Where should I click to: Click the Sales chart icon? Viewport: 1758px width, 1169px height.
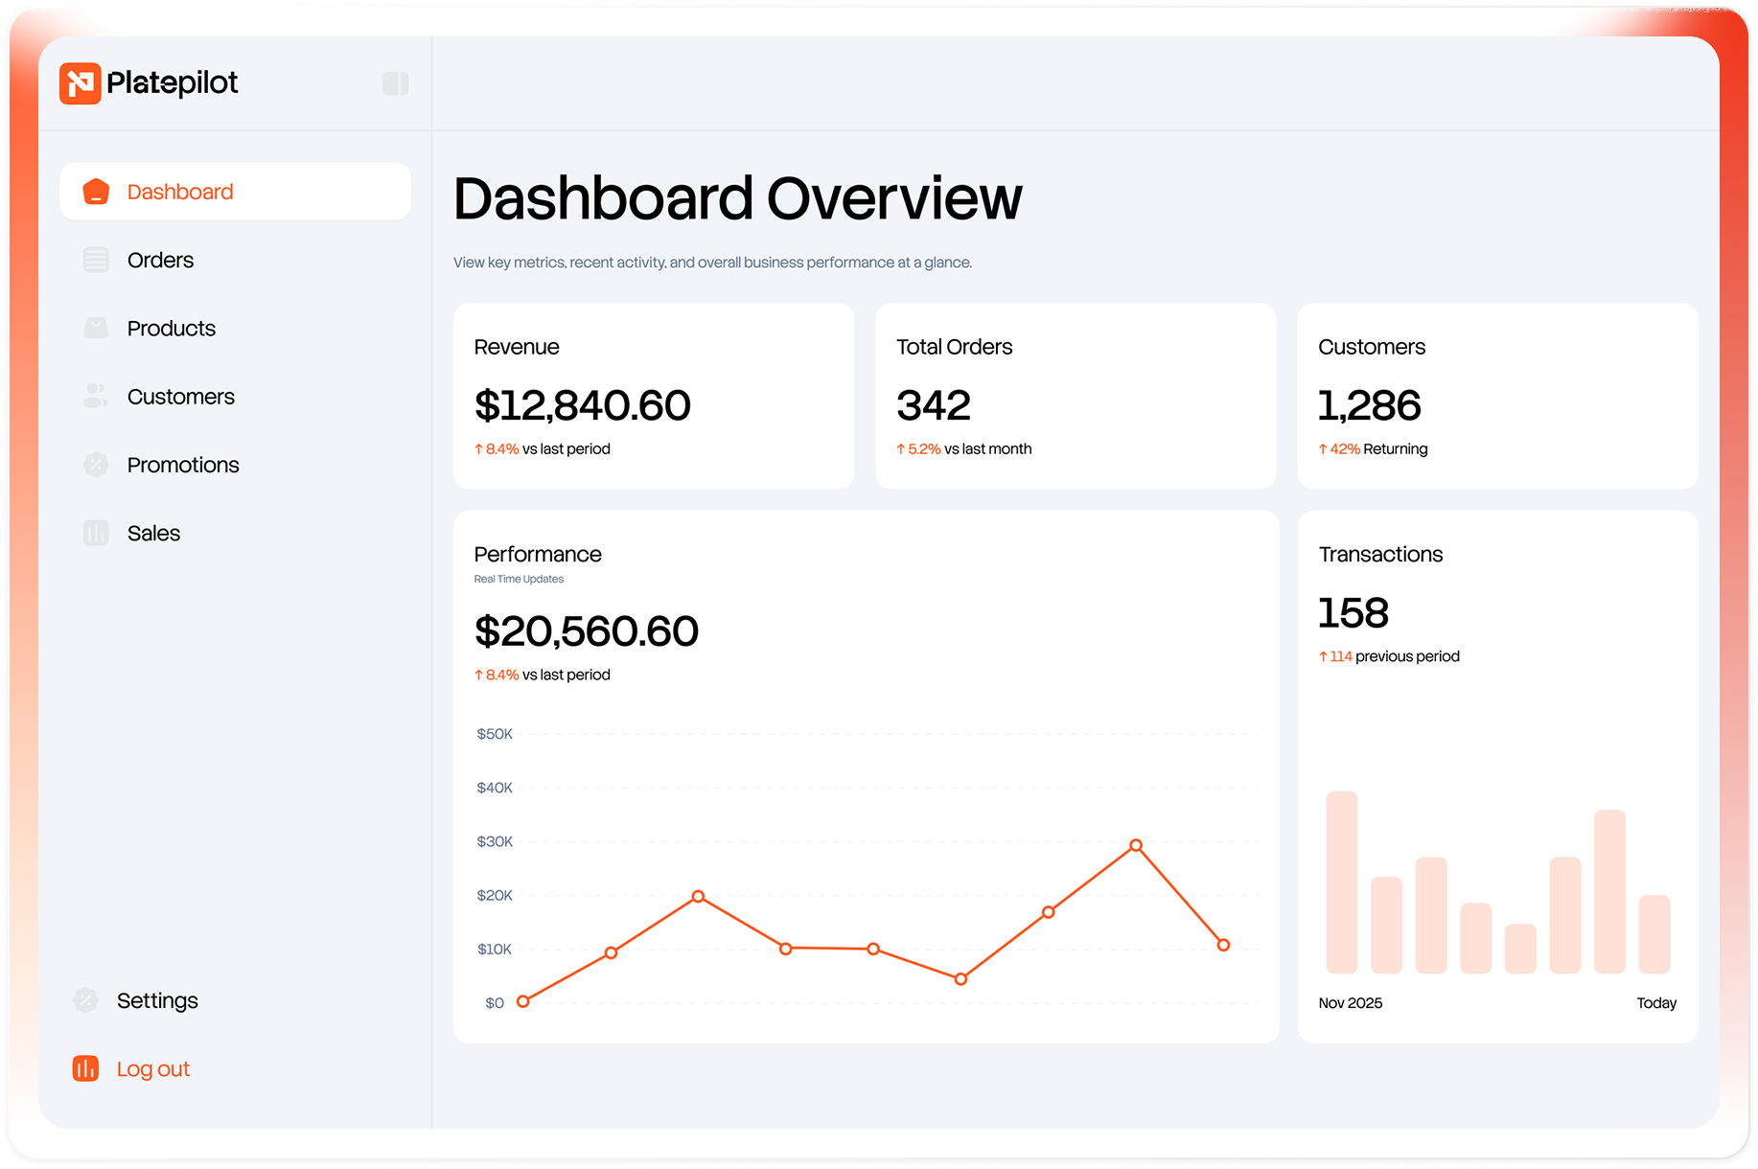coord(96,533)
